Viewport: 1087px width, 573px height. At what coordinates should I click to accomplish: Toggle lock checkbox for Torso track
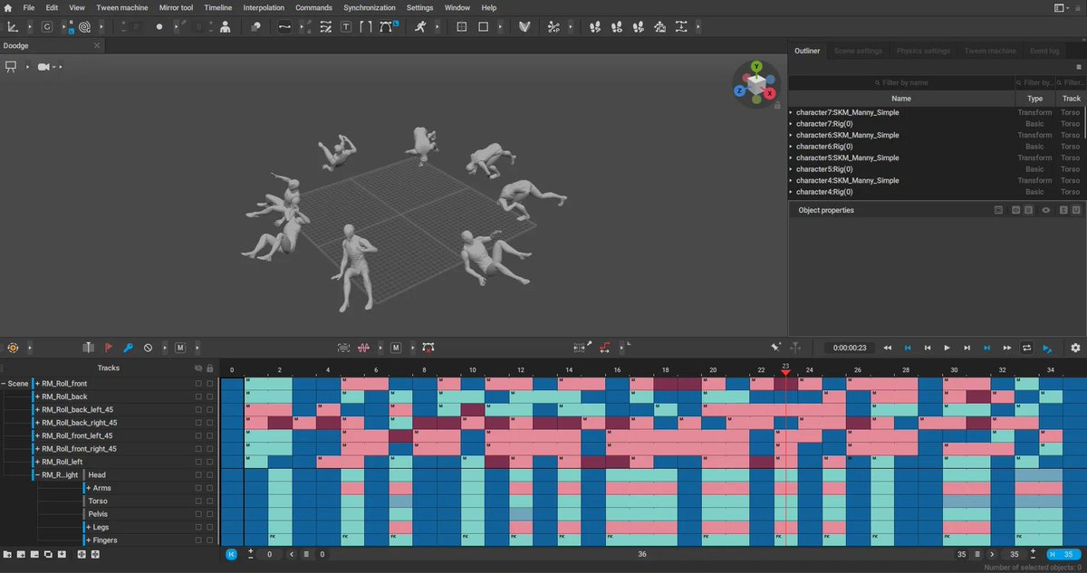[210, 501]
